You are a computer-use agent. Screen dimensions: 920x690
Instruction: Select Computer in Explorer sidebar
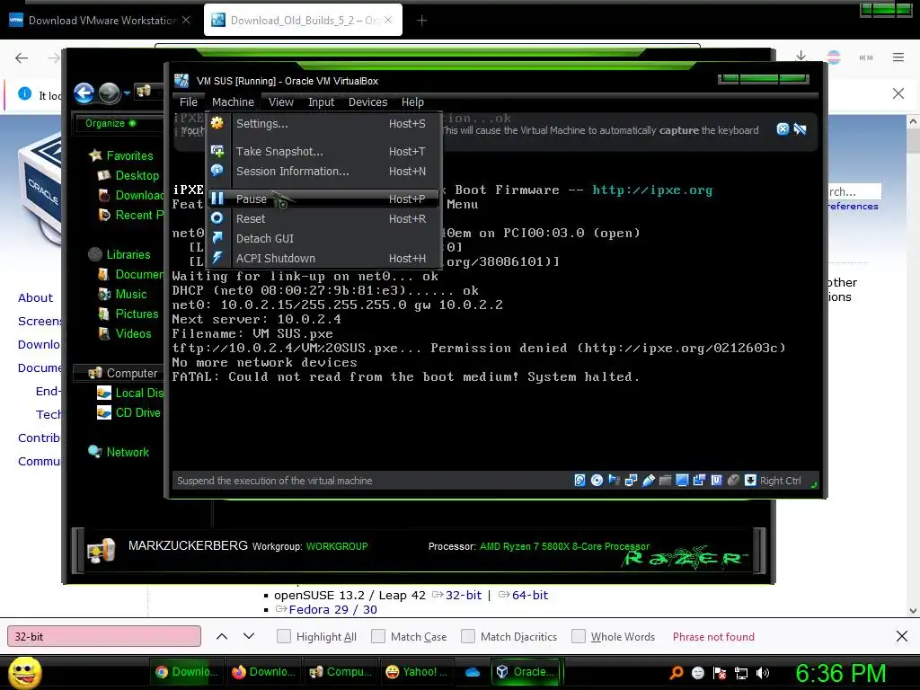point(132,373)
